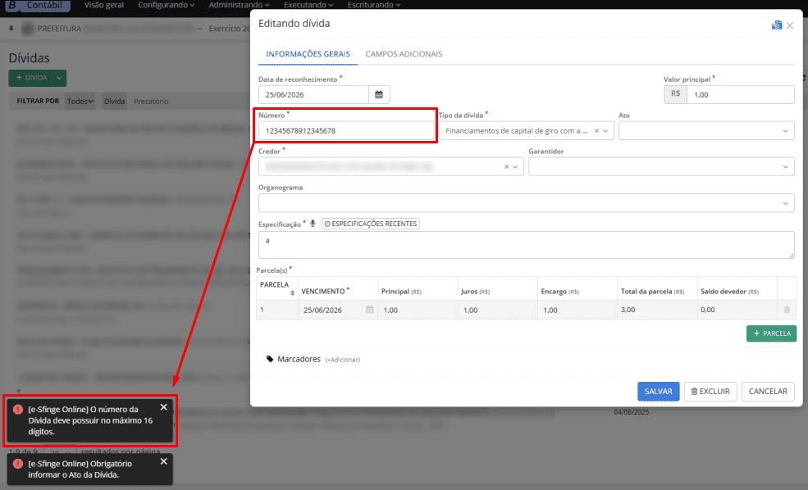The width and height of the screenshot is (808, 490).
Task: Select the Precatório filter tab
Action: pyautogui.click(x=151, y=102)
